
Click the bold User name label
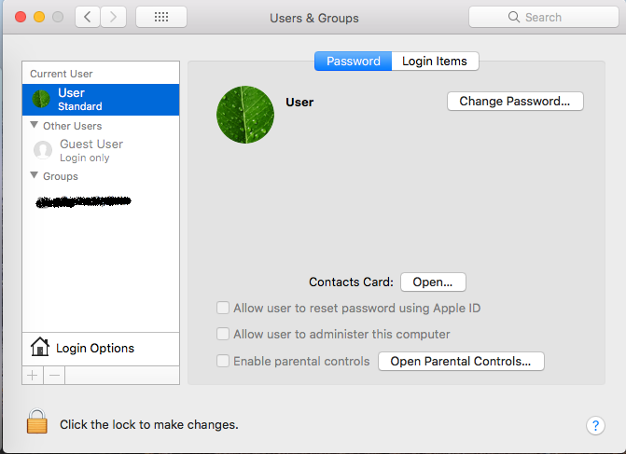pos(299,103)
